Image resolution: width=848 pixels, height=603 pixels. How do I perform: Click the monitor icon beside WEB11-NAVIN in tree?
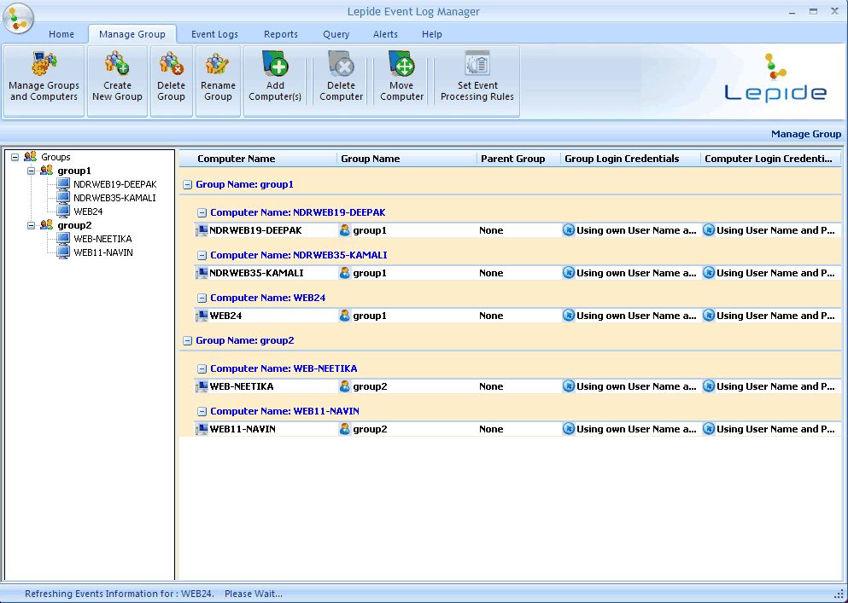[63, 252]
